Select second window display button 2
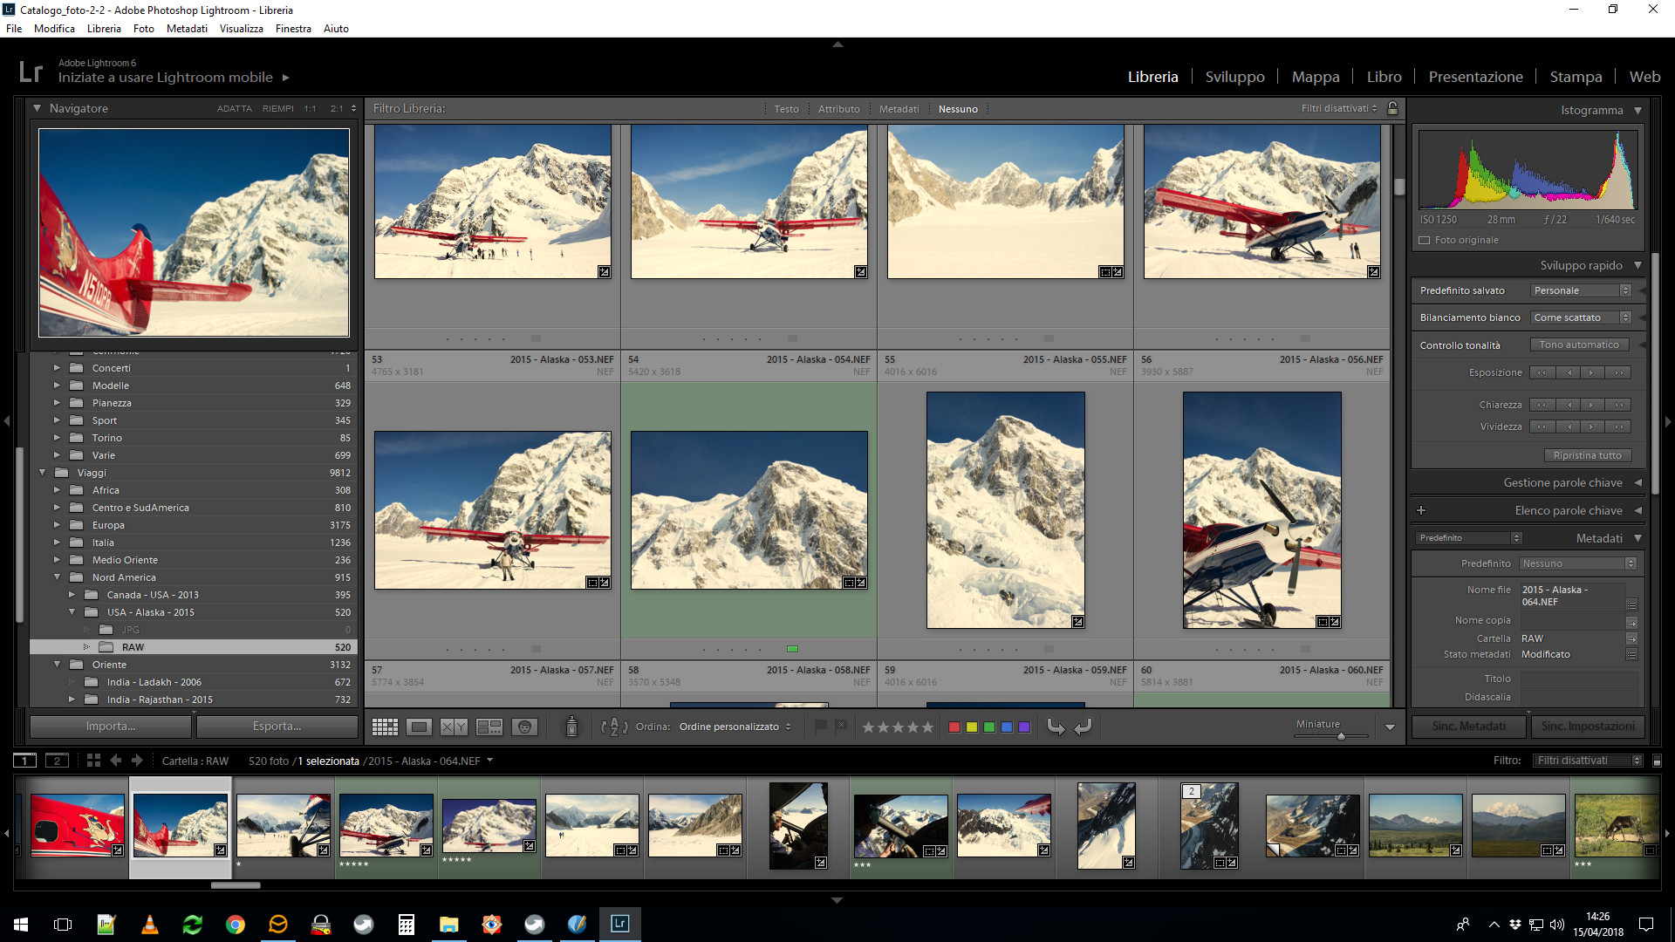Viewport: 1675px width, 942px height. point(57,761)
